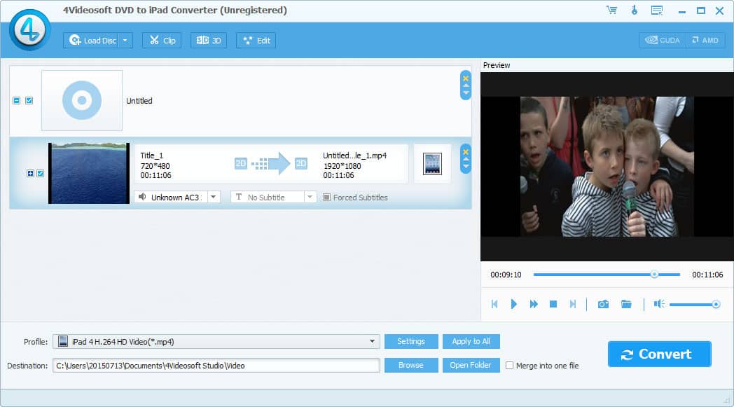Click the 00:09:10 current time label

[506, 275]
